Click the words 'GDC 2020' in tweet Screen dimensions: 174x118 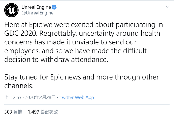pyautogui.click(x=21, y=33)
